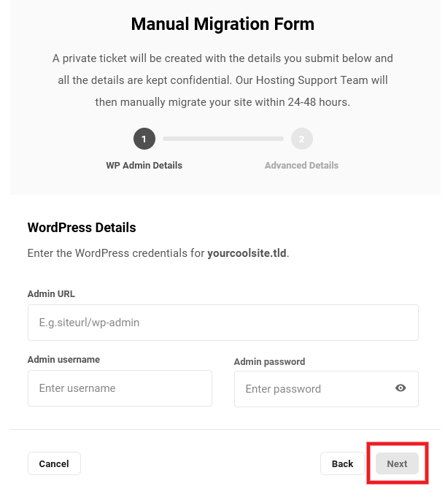Image resolution: width=445 pixels, height=489 pixels.
Task: Click the private ticket description paragraph
Action: pyautogui.click(x=222, y=80)
